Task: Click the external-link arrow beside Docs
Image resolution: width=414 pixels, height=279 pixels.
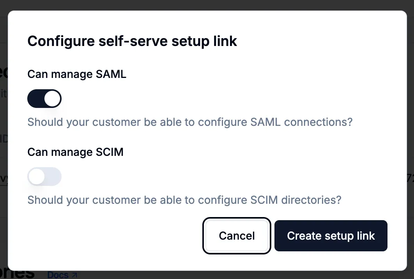Action: tap(73, 274)
